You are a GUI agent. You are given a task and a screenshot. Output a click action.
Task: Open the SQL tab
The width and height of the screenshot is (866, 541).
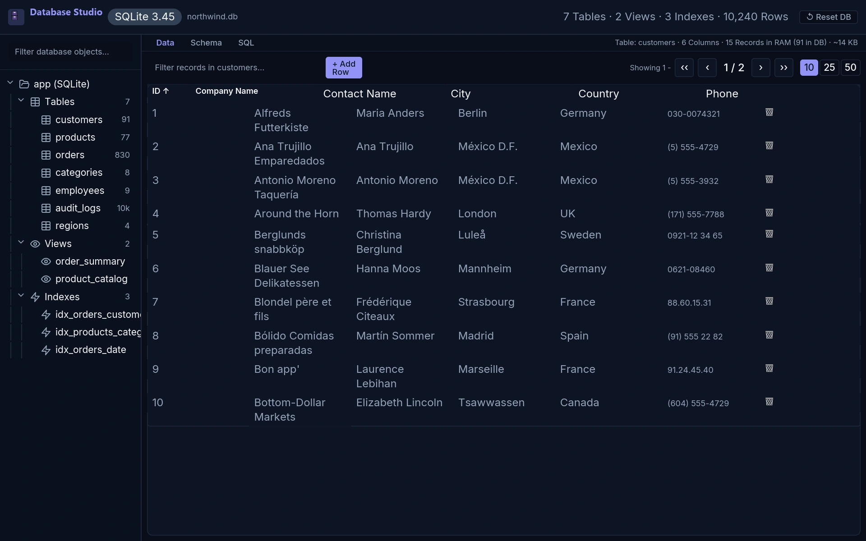(246, 43)
